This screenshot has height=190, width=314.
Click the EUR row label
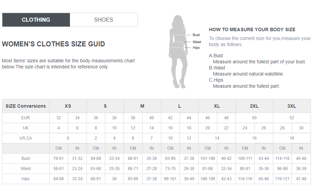(x=26, y=118)
